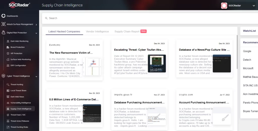Select Latest Hacked Companies tab
This screenshot has width=258, height=131.
tap(64, 31)
